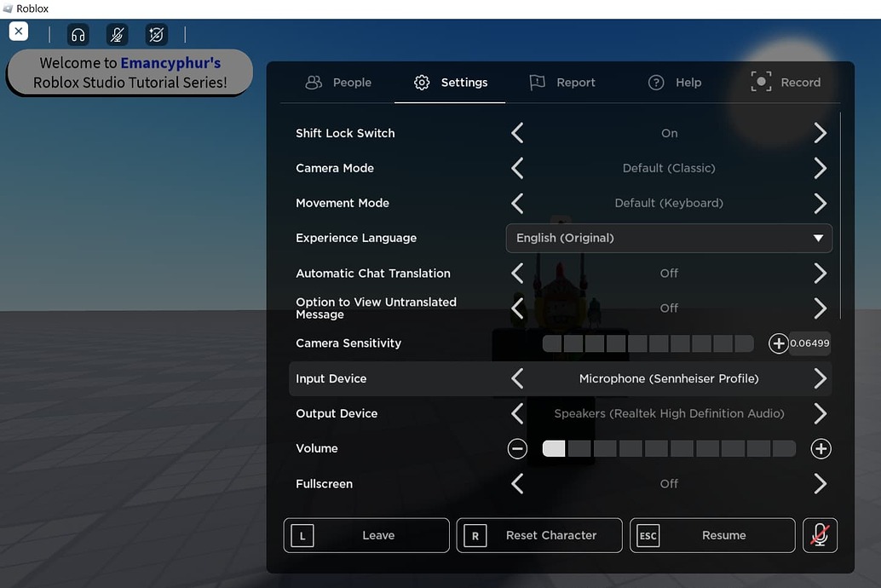Enable Fullscreen mode

(819, 483)
